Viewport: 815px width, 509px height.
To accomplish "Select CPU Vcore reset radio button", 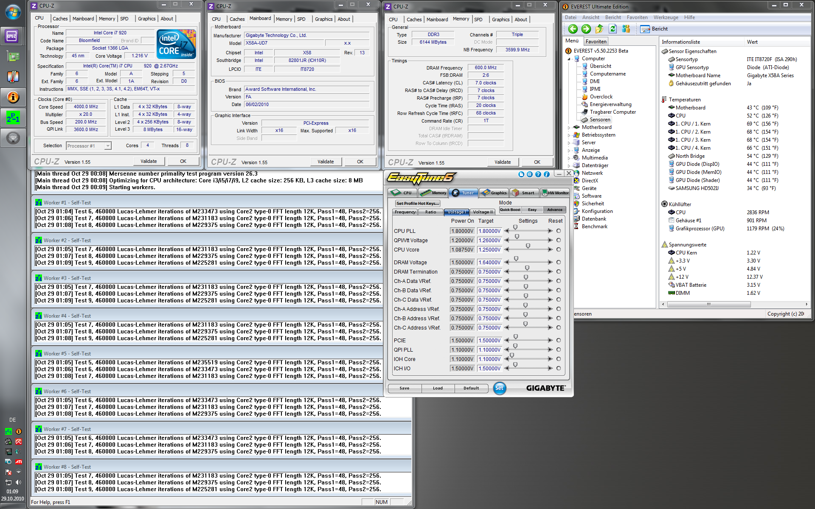I will (559, 250).
